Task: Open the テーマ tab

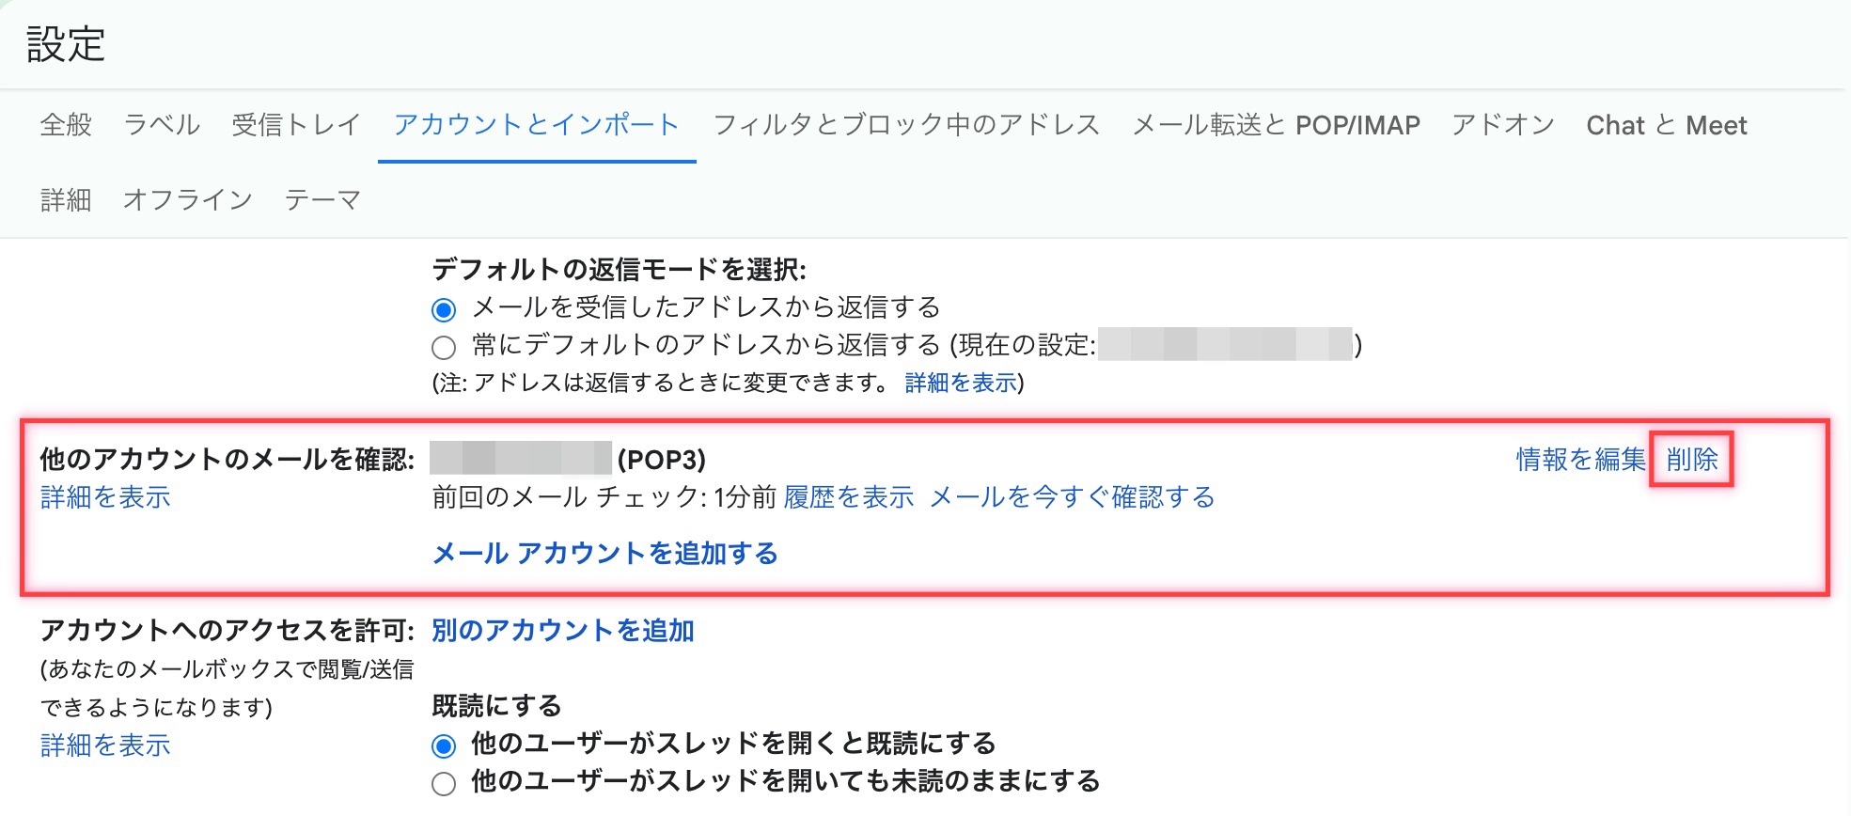Action: [322, 200]
